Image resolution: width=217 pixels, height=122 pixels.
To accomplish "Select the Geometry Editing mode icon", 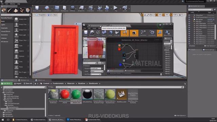I will [27, 11].
